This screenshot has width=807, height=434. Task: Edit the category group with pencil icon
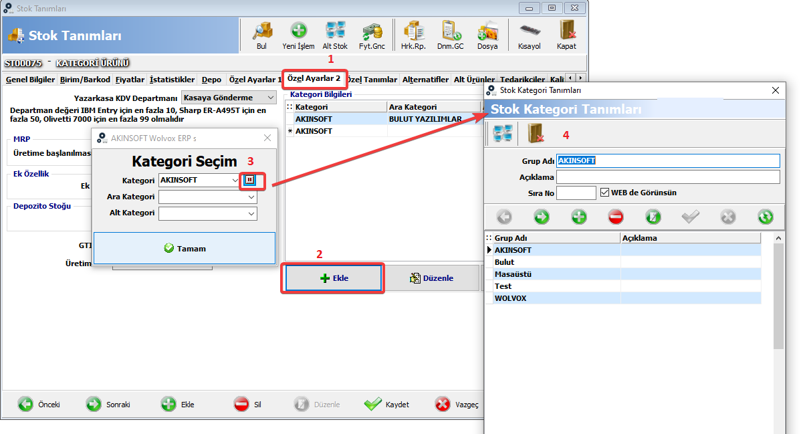pos(653,217)
